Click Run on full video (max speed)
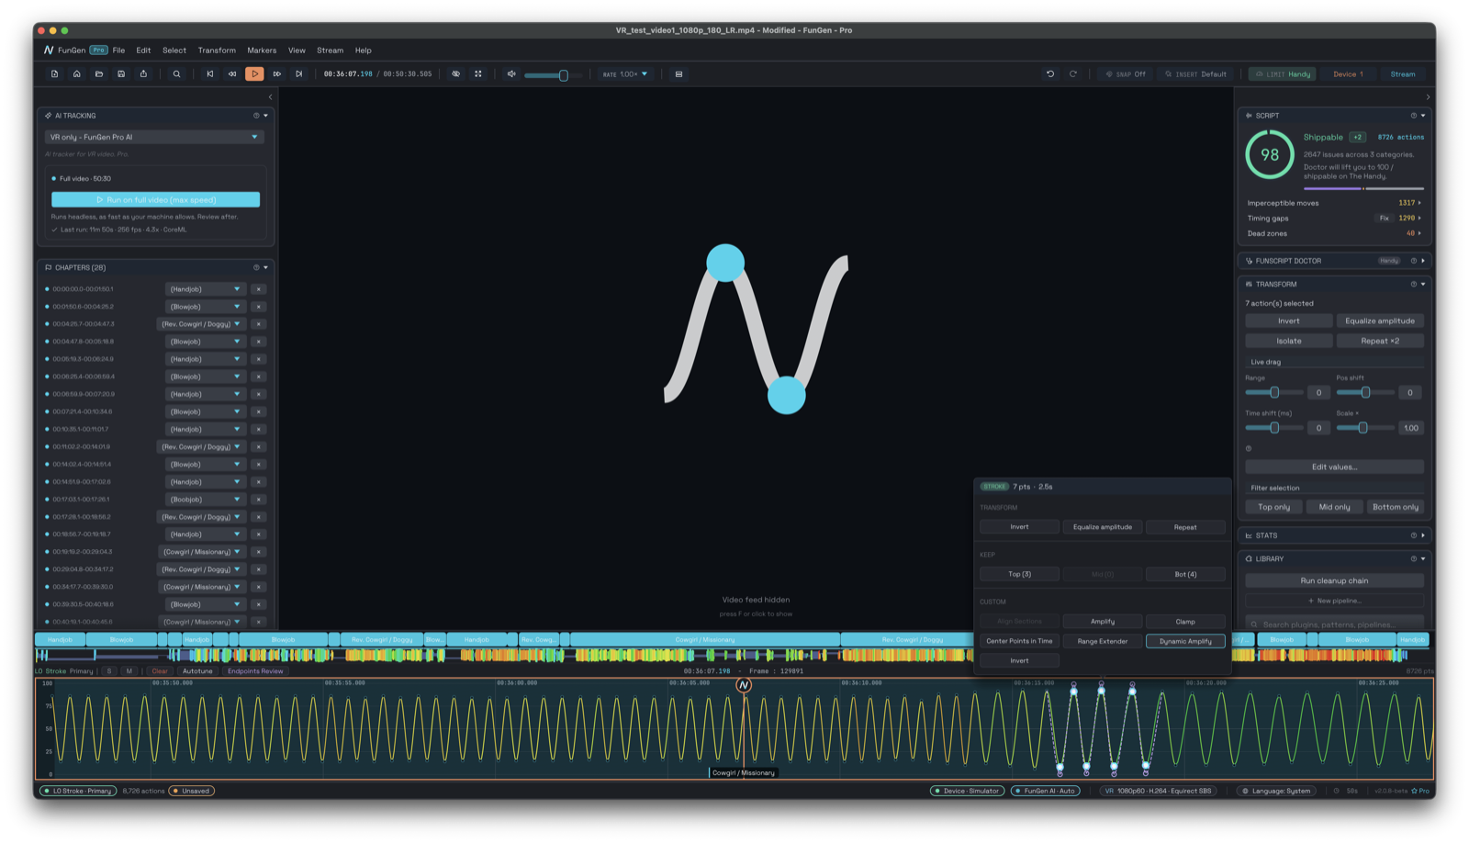The width and height of the screenshot is (1469, 843). [x=155, y=199]
